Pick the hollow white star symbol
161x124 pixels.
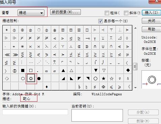[111, 78]
